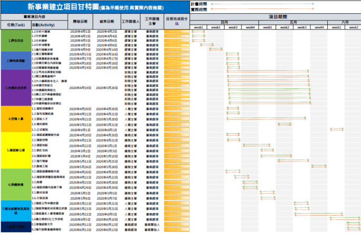Open the 四月 month header
This screenshot has height=234, width=361.
click(x=224, y=23)
